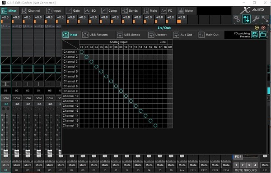Open channel 02 gate thumbnail
The height and width of the screenshot is (173, 271).
[17, 60]
